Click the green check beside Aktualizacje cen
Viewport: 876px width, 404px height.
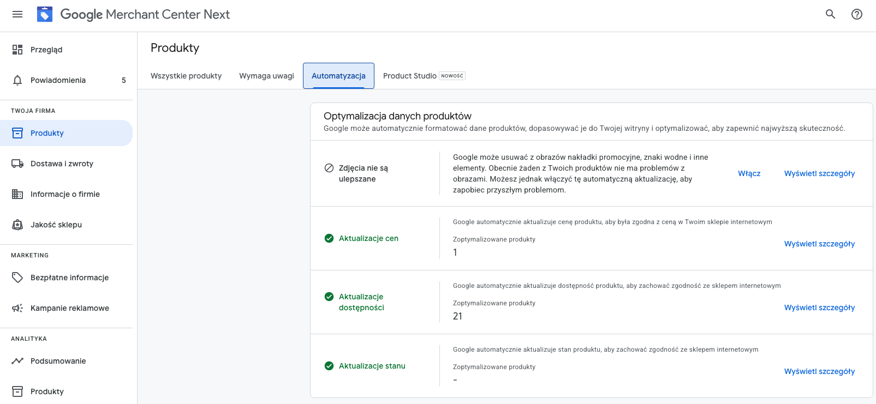(329, 238)
